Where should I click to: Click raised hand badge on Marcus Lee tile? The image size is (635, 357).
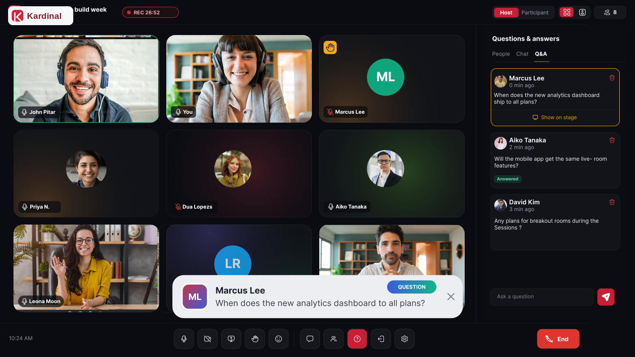point(330,48)
